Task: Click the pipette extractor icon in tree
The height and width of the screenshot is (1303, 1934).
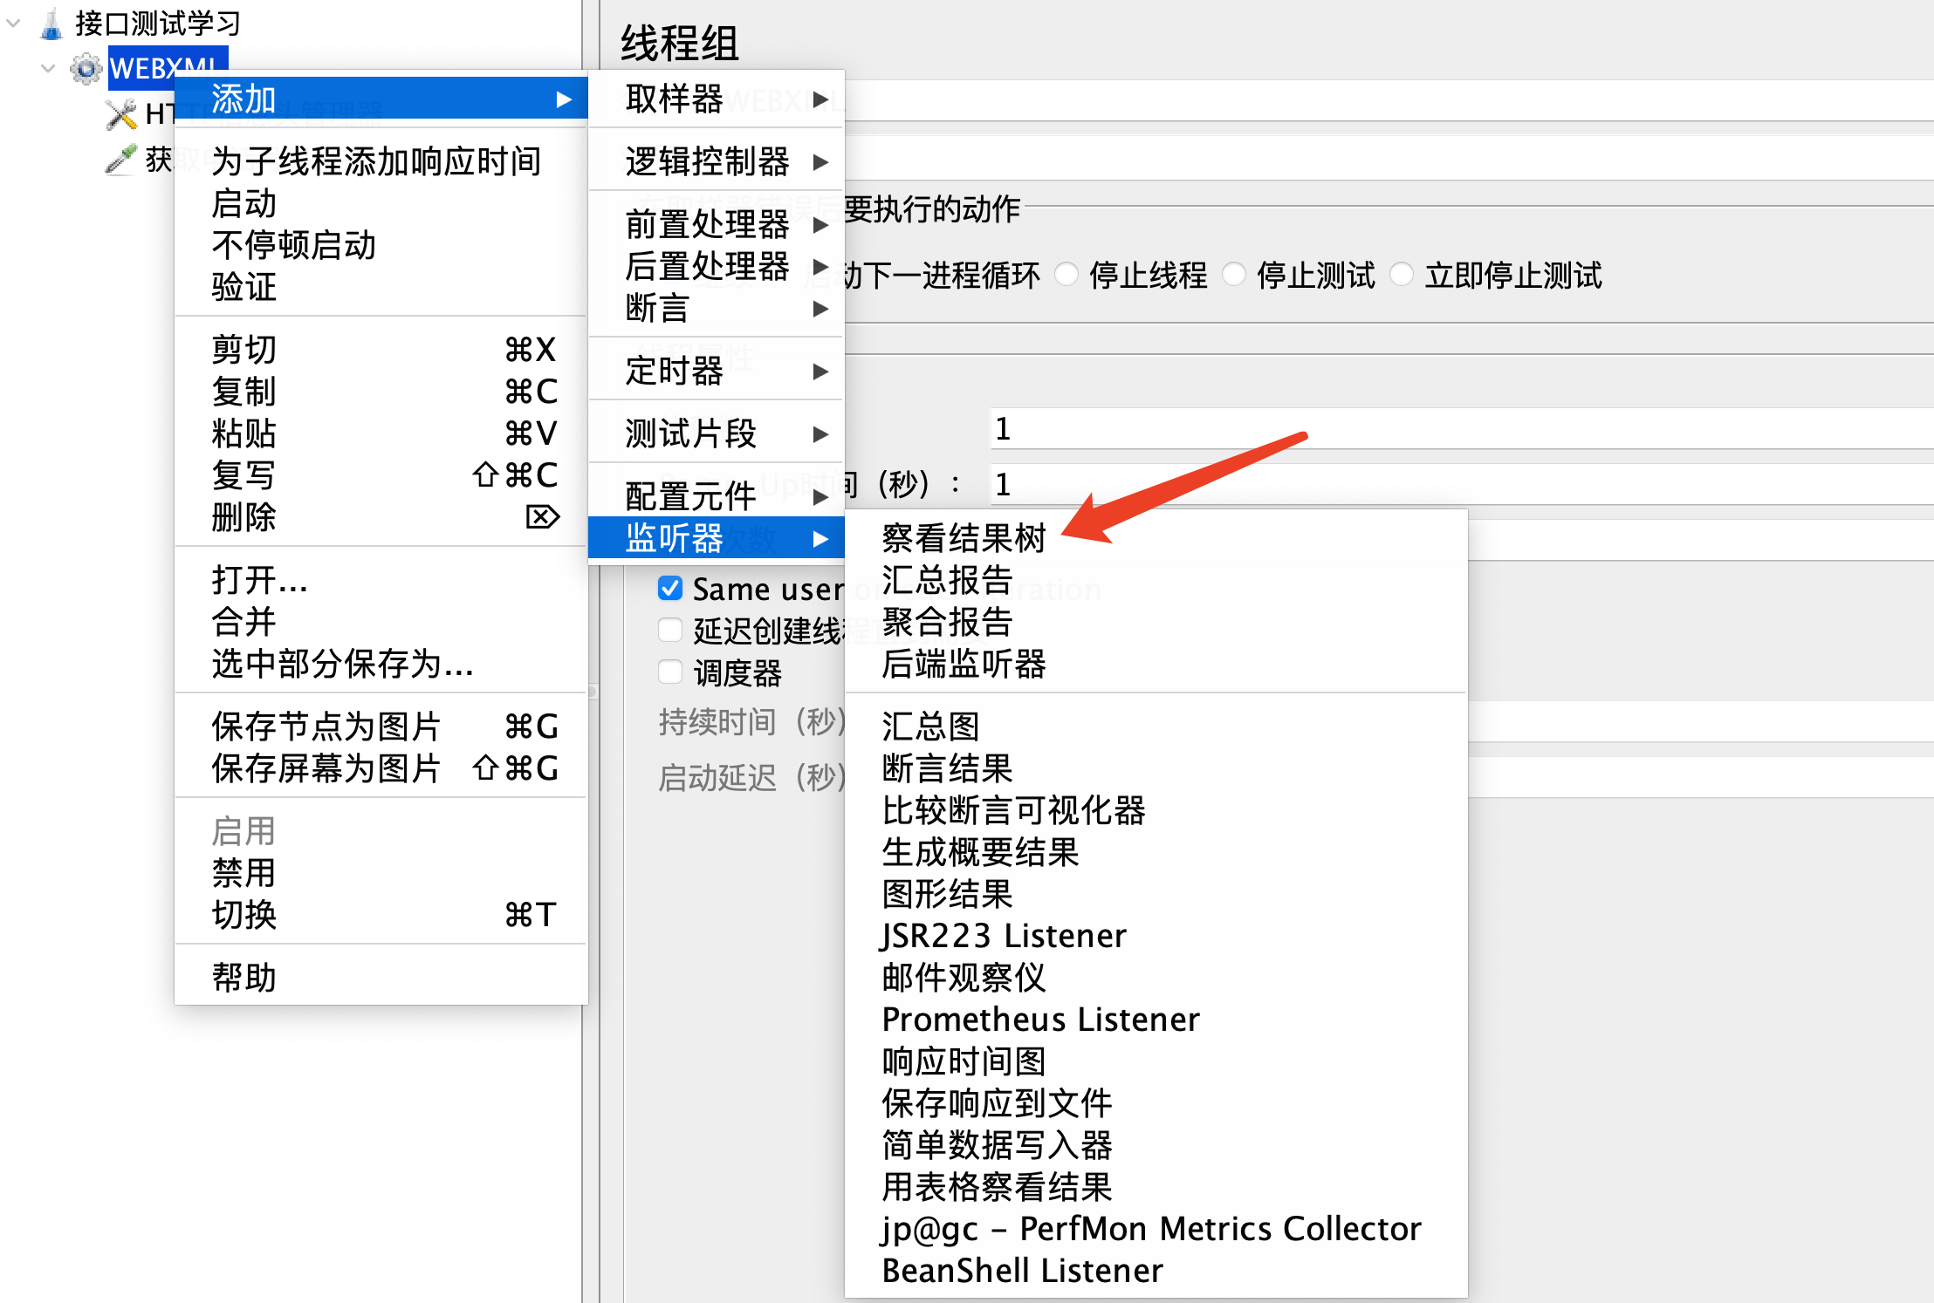Action: (121, 159)
